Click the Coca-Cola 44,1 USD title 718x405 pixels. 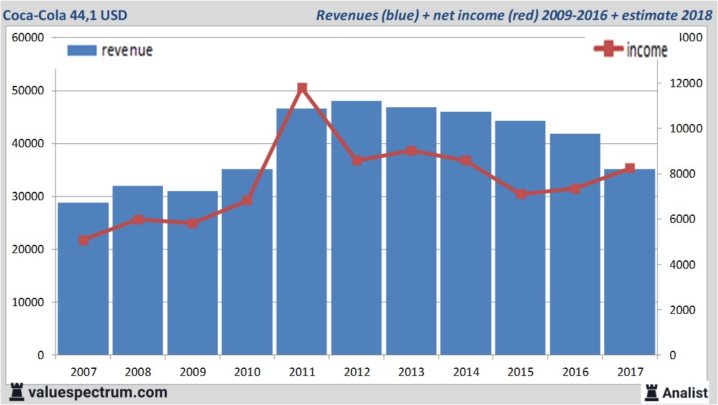65,15
